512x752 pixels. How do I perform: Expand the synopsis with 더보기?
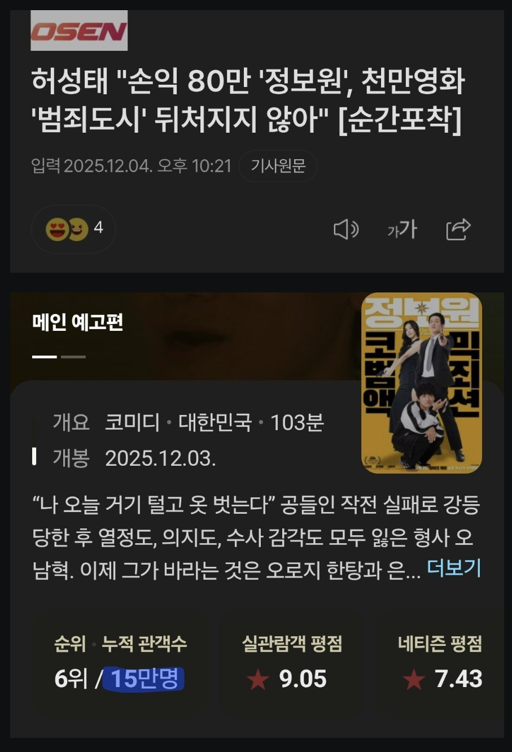pyautogui.click(x=454, y=568)
